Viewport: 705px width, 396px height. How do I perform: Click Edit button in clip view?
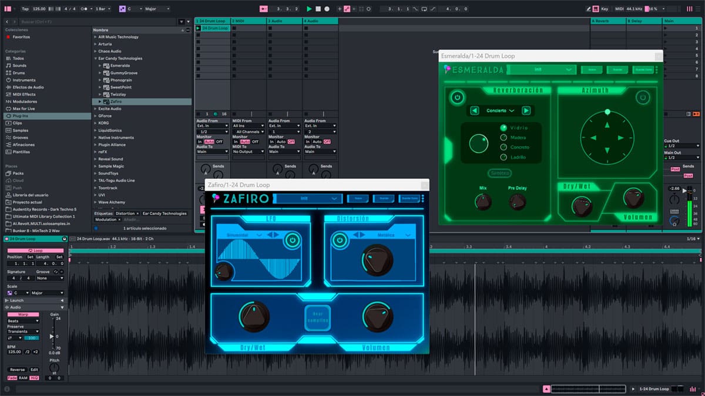coord(35,370)
